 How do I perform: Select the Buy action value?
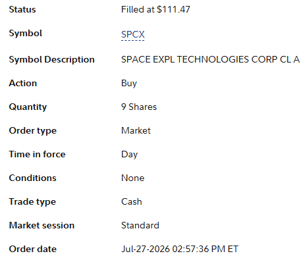coord(129,84)
